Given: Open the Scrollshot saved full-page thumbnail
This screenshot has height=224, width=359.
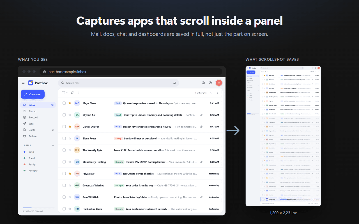Looking at the screenshot, I should click(283, 136).
